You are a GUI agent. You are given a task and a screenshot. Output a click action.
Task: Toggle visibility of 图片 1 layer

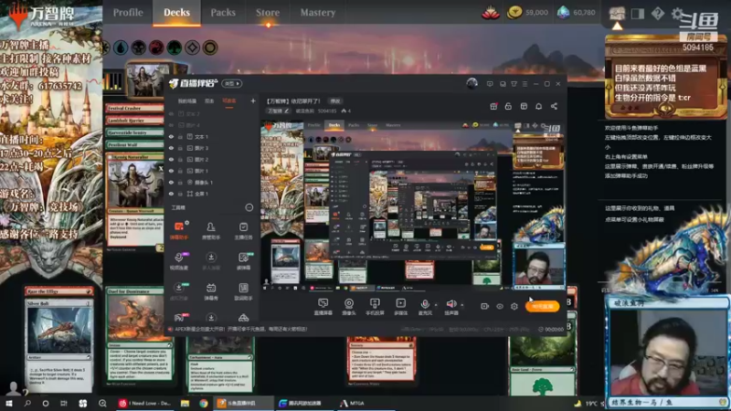pos(171,171)
